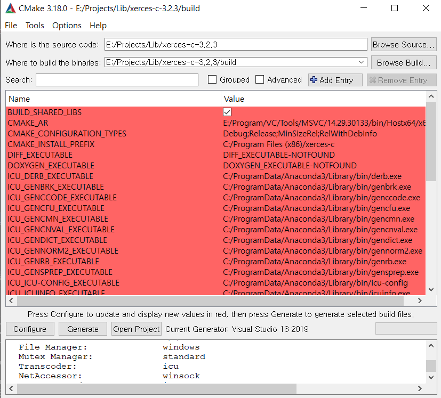Click the genccode.exe path value
The height and width of the screenshot is (398, 441).
pyautogui.click(x=322, y=198)
